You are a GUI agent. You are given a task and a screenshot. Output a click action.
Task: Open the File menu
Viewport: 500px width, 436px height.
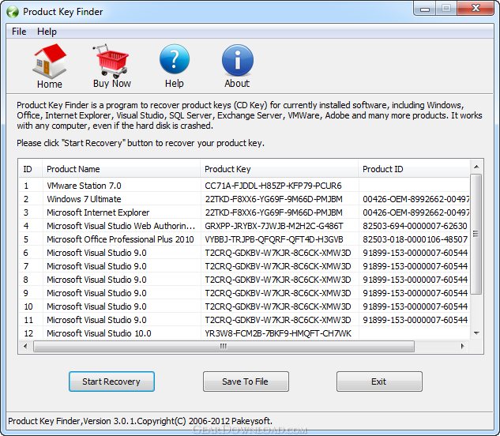point(19,32)
